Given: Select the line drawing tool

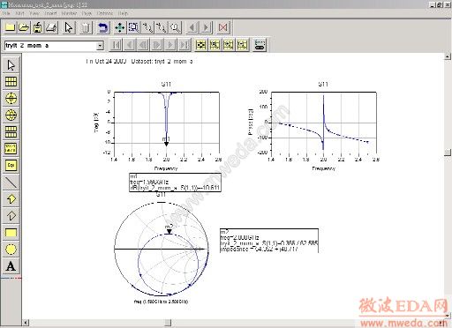Looking at the screenshot, I should [x=11, y=183].
